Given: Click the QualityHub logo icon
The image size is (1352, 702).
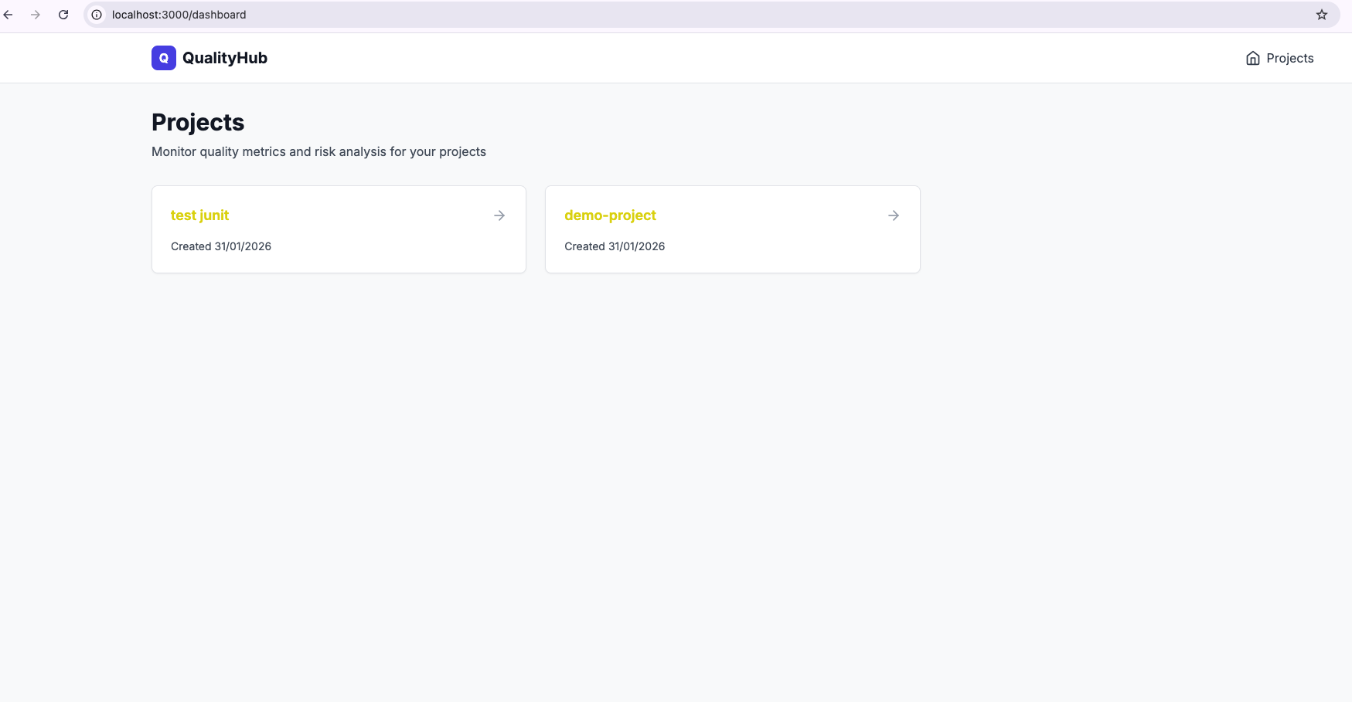Looking at the screenshot, I should pos(163,57).
